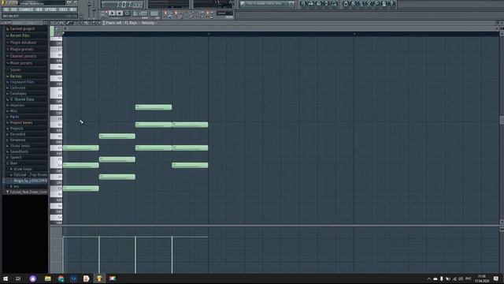Click the system tray volume icon
Image resolution: width=504 pixels, height=284 pixels.
click(x=461, y=278)
